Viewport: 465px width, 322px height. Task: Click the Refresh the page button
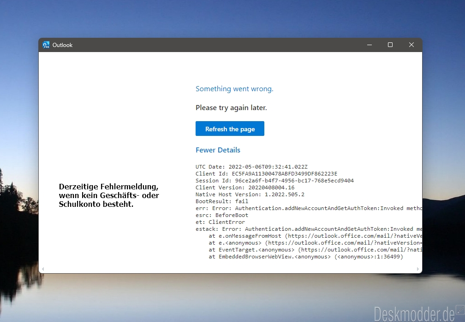[x=230, y=129]
